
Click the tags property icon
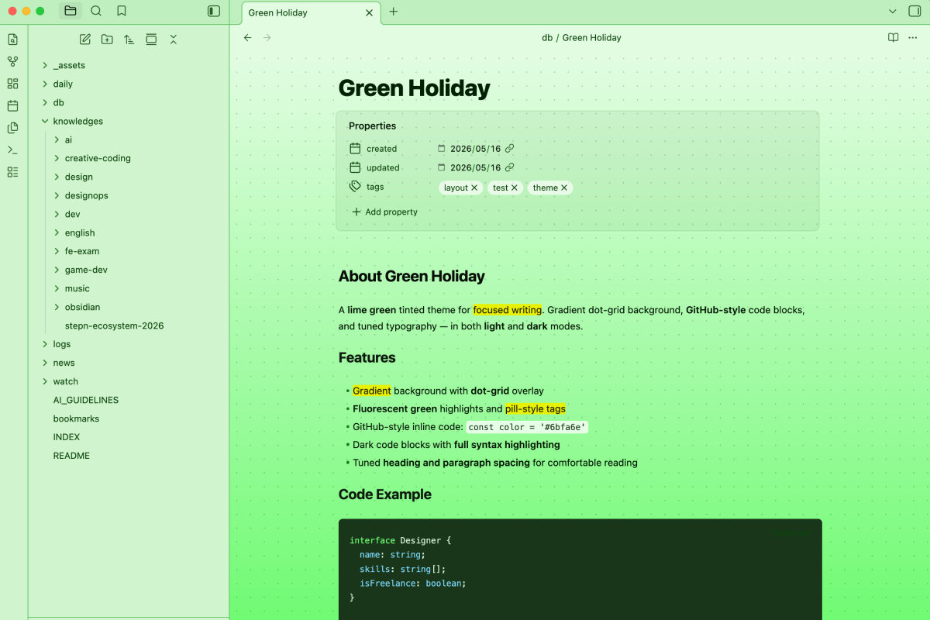(x=355, y=186)
